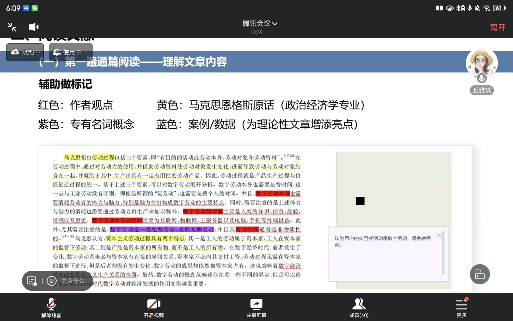513x321 pixels.
Task: Open the 录制中 recording status indicator
Action: [x=25, y=52]
